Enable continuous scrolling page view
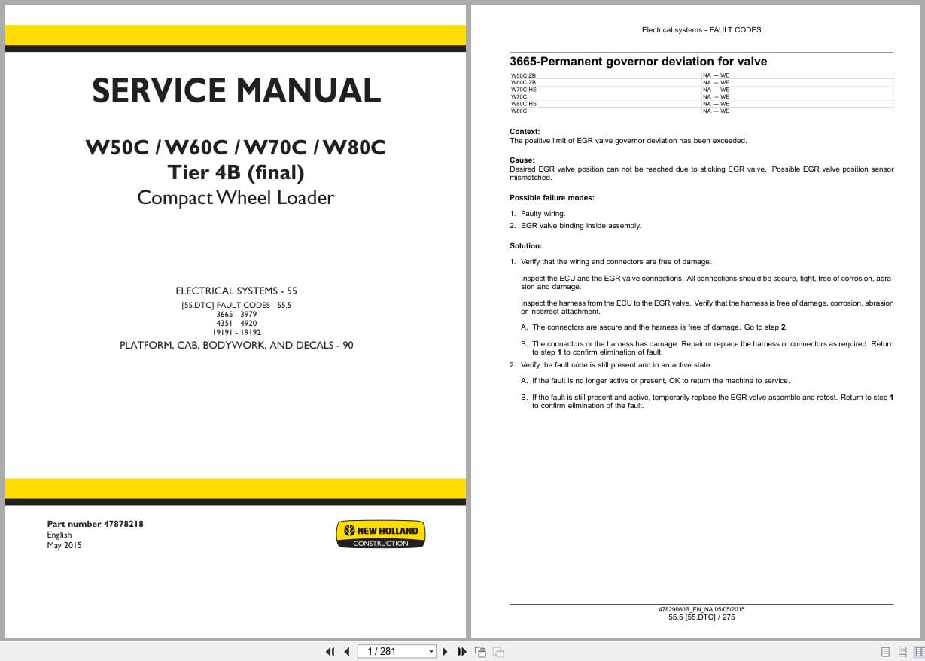 902,651
